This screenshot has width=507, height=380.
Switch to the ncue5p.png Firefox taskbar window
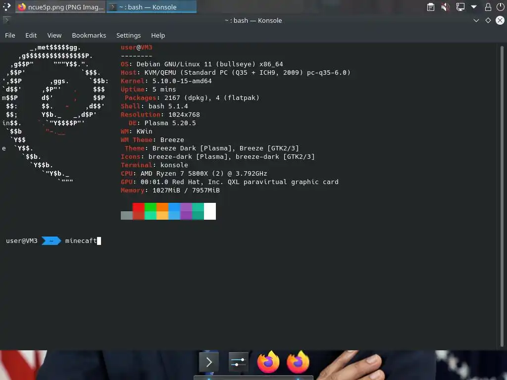(x=60, y=7)
